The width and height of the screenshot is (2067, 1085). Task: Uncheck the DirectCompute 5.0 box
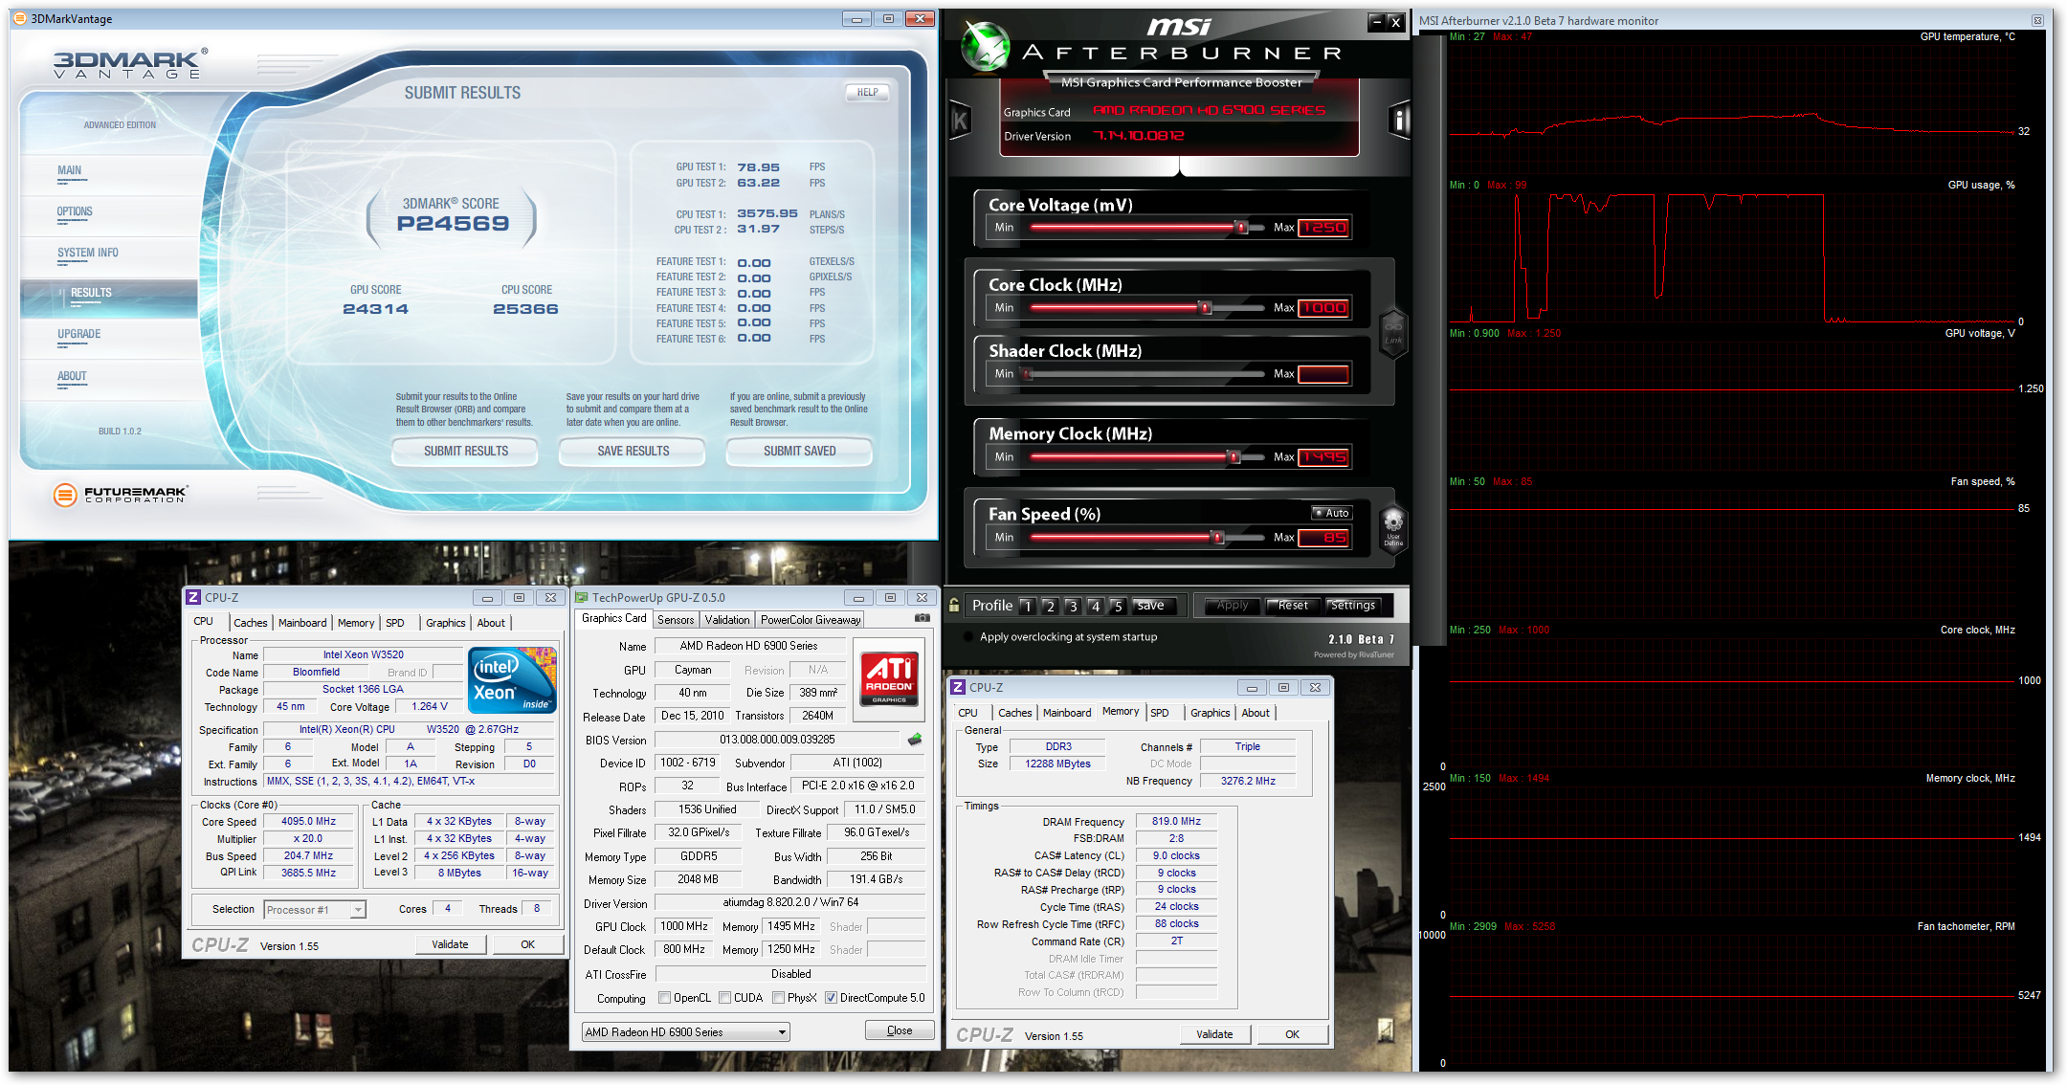click(831, 998)
